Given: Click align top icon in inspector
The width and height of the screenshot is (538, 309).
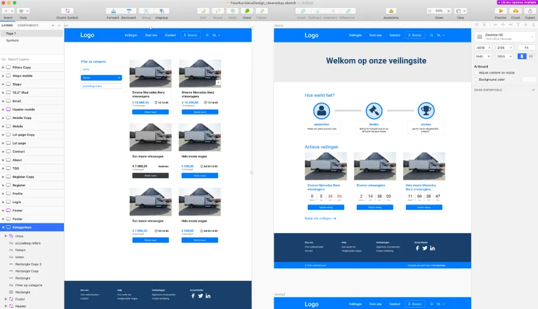Looking at the screenshot, I should pos(518,25).
